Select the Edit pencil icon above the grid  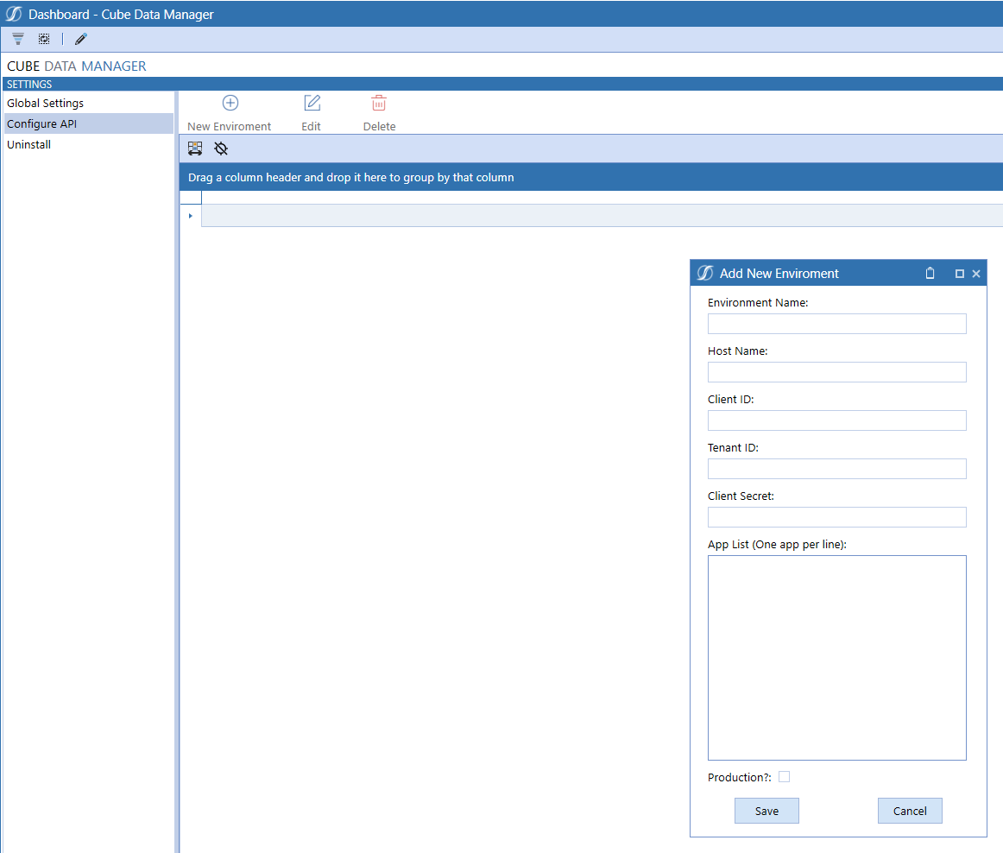click(311, 102)
